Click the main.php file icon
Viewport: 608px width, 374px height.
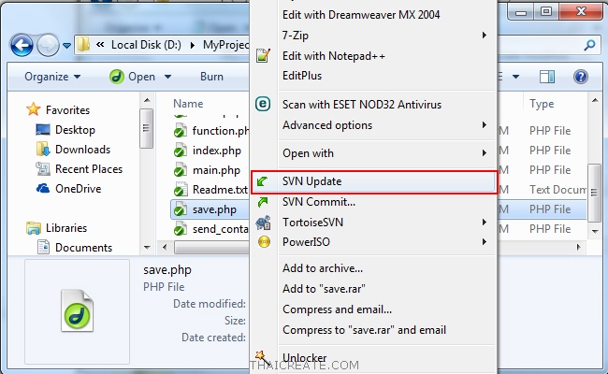(x=180, y=170)
